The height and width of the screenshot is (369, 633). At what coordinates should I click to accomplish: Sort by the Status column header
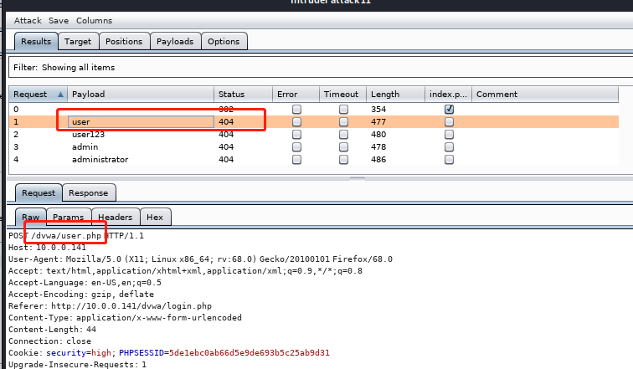point(243,95)
